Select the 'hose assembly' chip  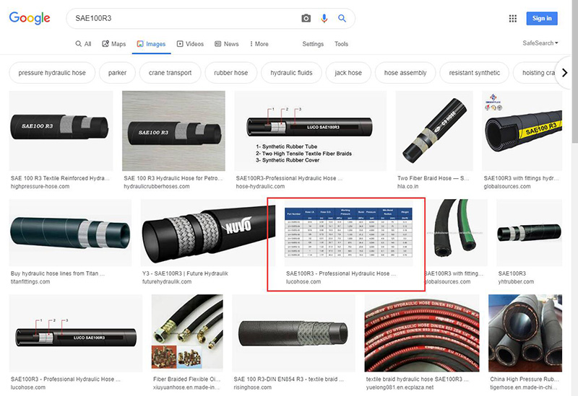point(405,73)
